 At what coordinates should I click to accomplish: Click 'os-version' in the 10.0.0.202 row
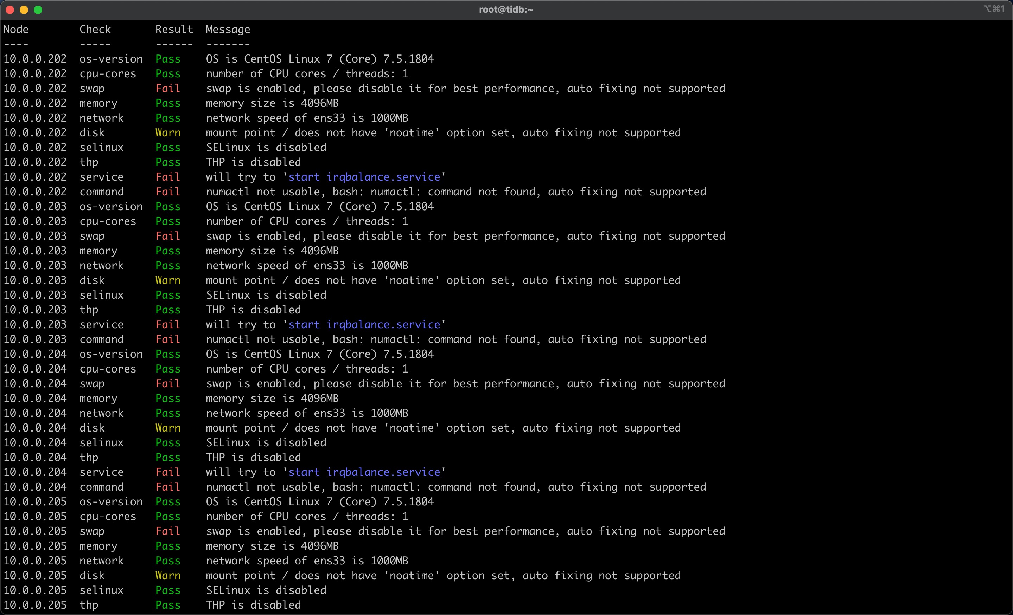pyautogui.click(x=111, y=59)
